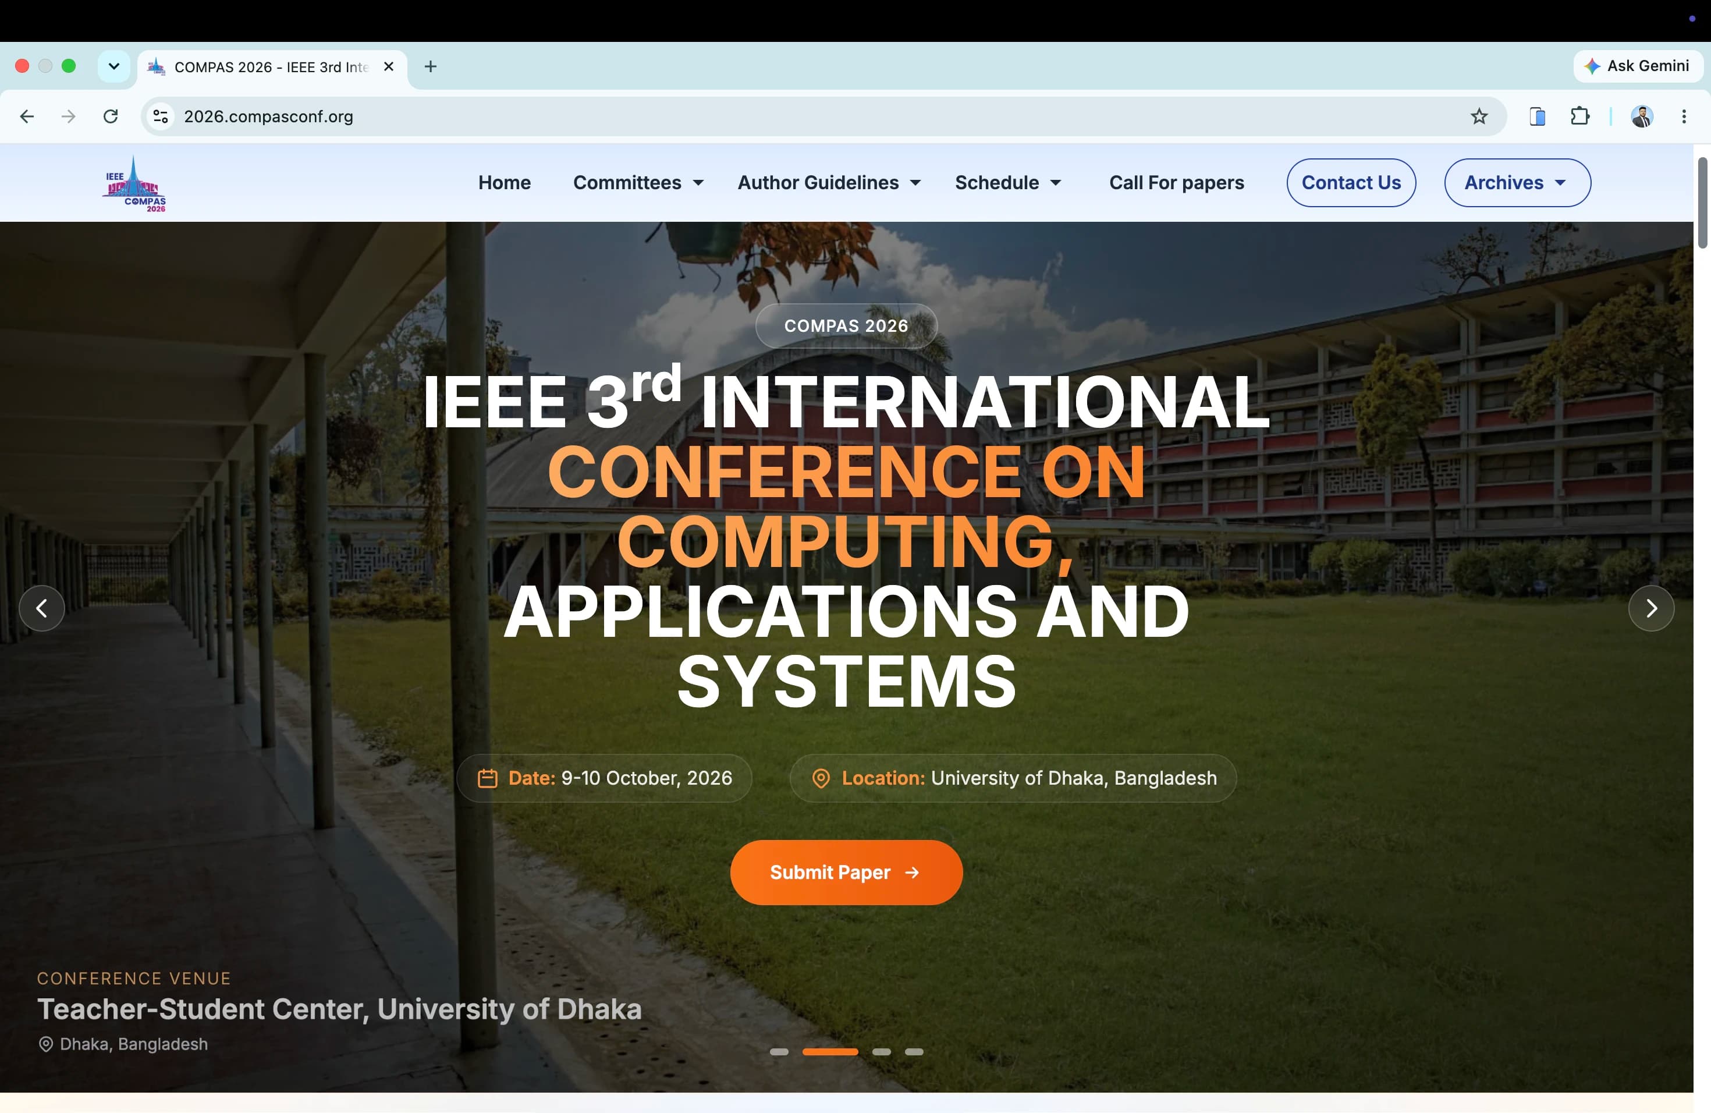Open the Chrome profile avatar
The height and width of the screenshot is (1113, 1711).
coord(1642,116)
